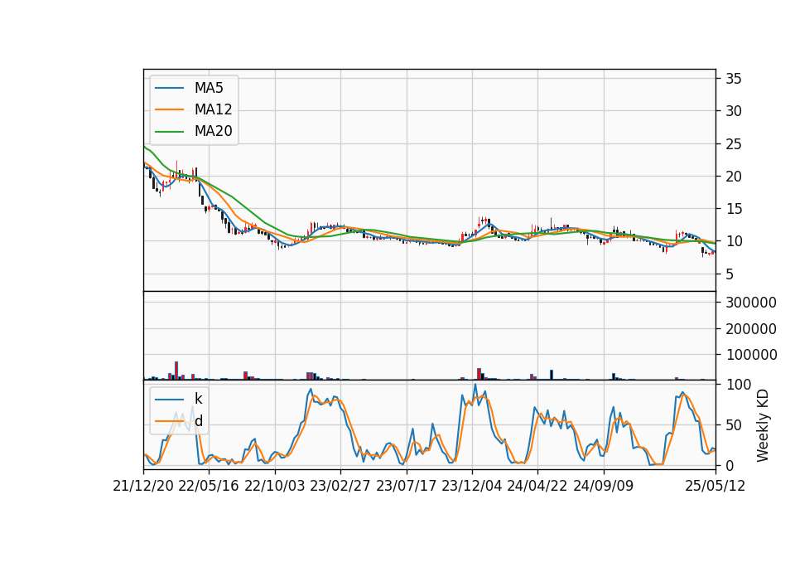The width and height of the screenshot is (795, 572).
Task: Click the volume axis value 200000
Action: [751, 329]
